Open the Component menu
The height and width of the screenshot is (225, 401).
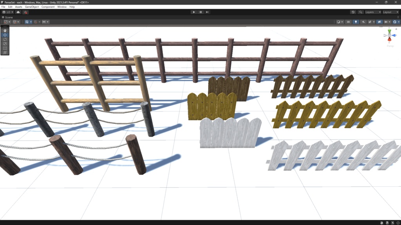pyautogui.click(x=48, y=7)
